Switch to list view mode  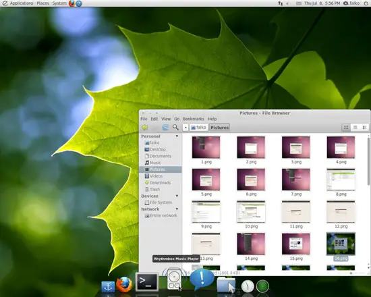[355, 128]
